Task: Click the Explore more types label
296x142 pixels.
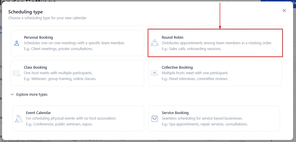Action: click(32, 95)
